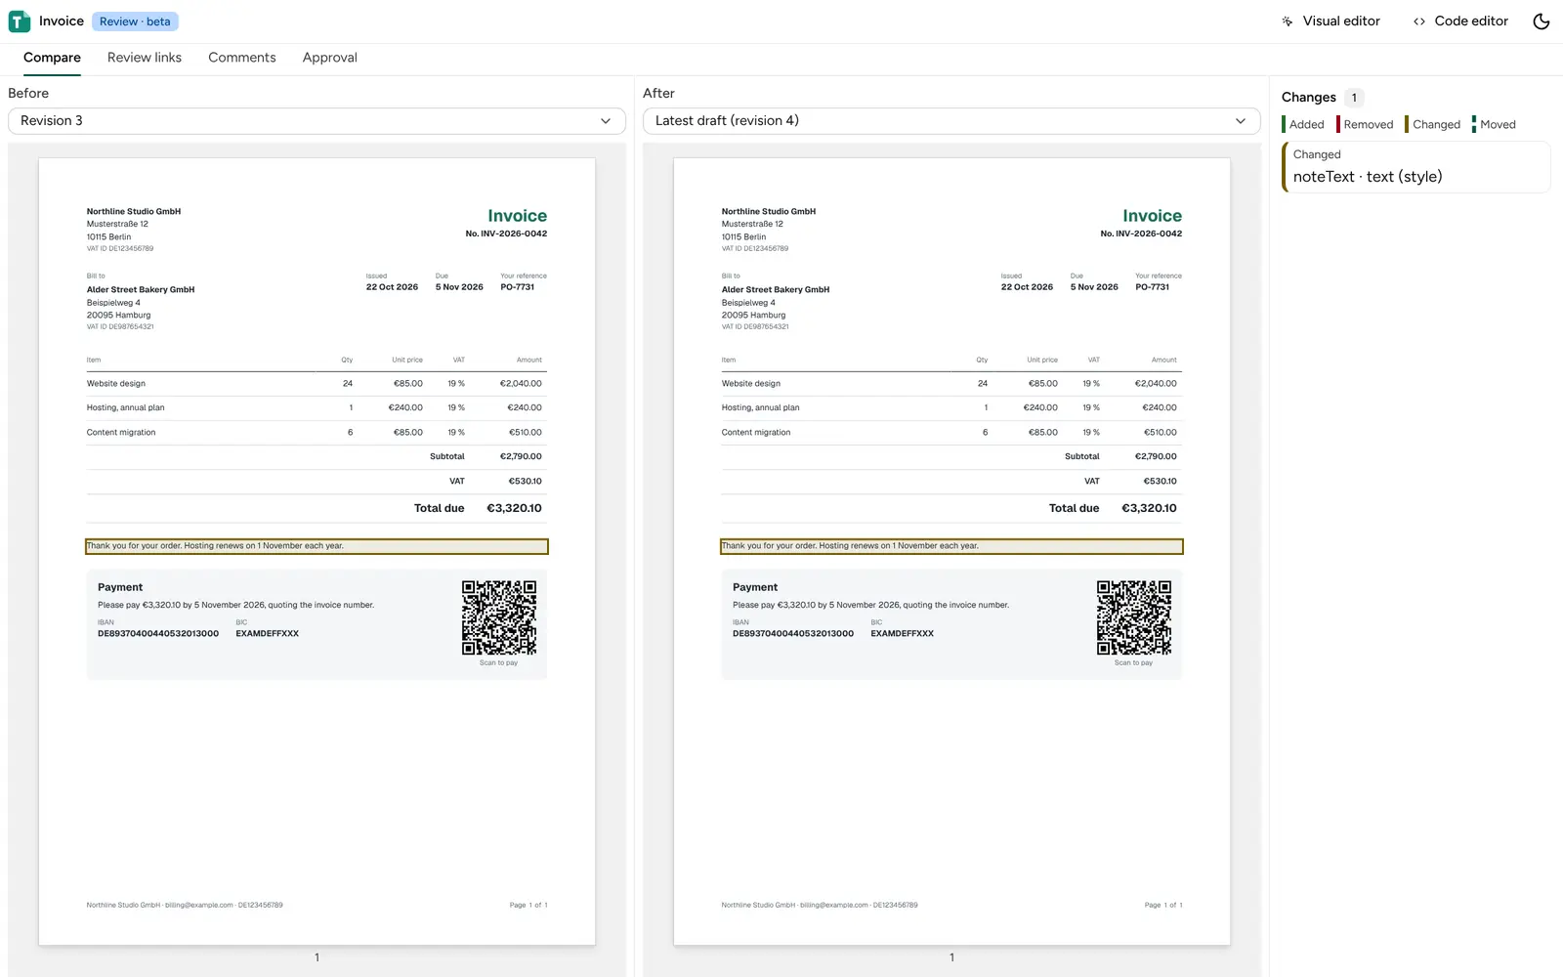Image resolution: width=1563 pixels, height=977 pixels.
Task: Open the Approval tab
Action: coord(330,58)
